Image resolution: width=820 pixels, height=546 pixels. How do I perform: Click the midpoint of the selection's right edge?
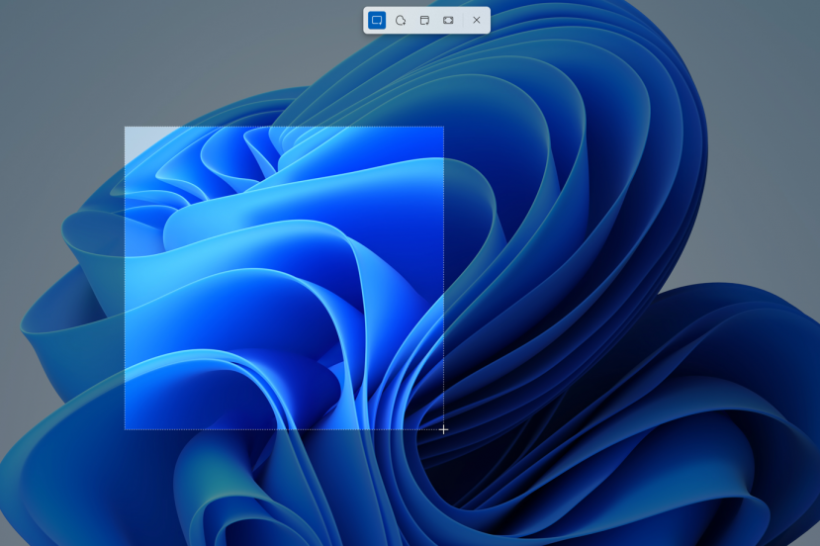(443, 278)
